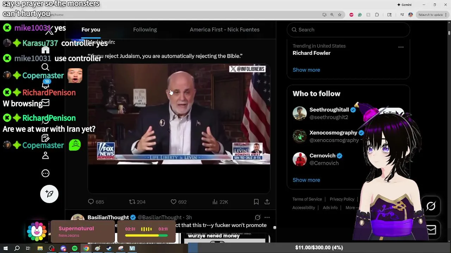Screen dimensions: 451x253
Task: Bookmark the Mark Levin video post
Action: pyautogui.click(x=256, y=202)
